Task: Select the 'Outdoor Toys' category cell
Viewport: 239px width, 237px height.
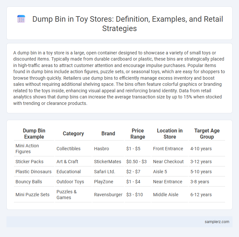Action: (73, 182)
